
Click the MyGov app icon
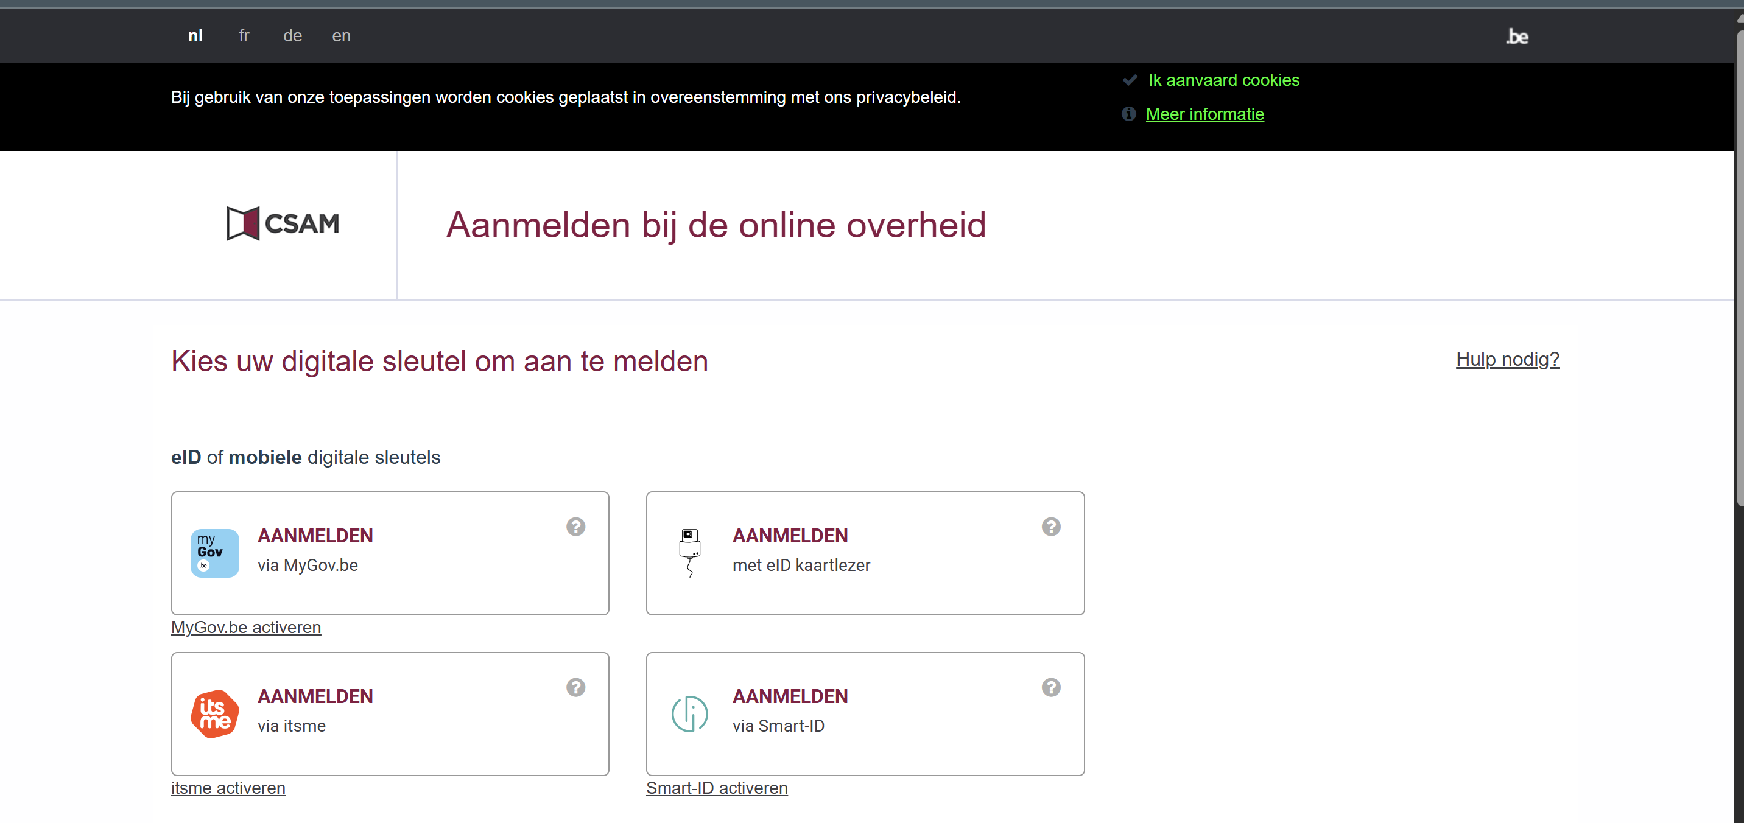click(214, 553)
